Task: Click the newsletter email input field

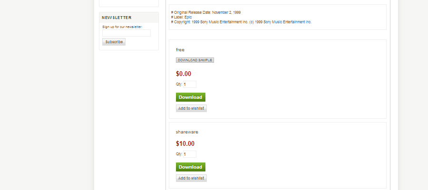Action: click(x=126, y=33)
